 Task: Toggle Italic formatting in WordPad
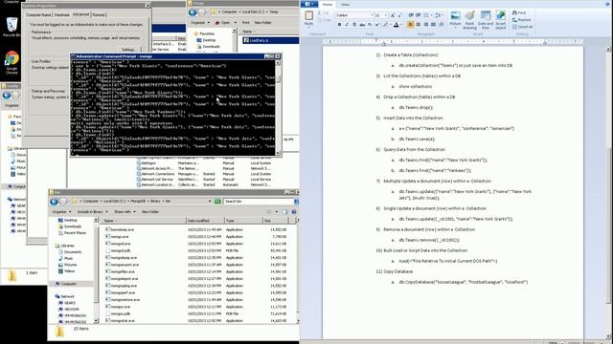pos(347,25)
